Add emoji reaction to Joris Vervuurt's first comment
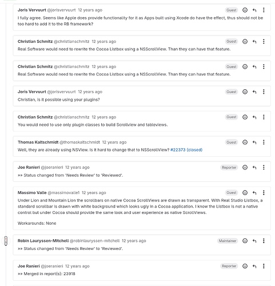 pyautogui.click(x=245, y=10)
